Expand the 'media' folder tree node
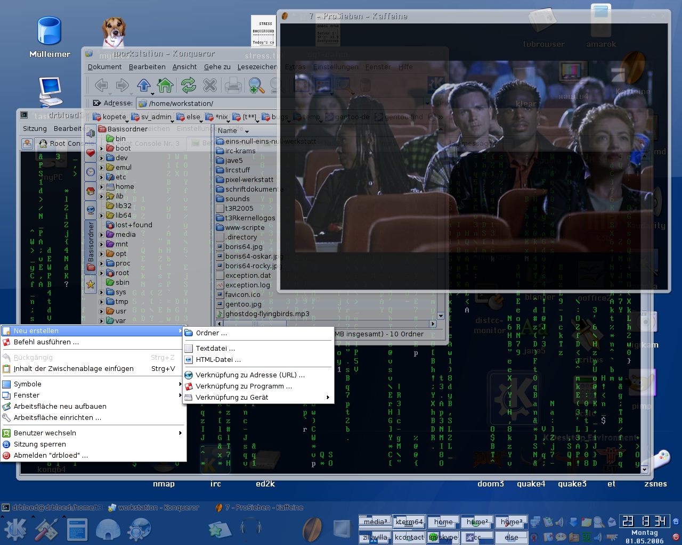 click(x=102, y=235)
